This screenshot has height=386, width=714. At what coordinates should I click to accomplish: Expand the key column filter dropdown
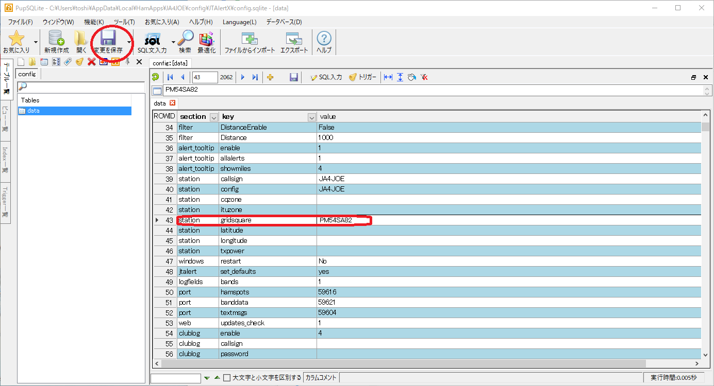click(311, 117)
